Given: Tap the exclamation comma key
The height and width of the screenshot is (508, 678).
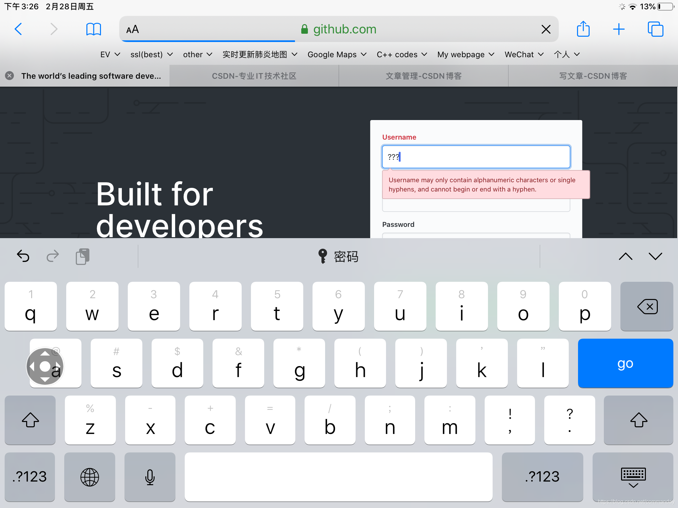Looking at the screenshot, I should [510, 420].
